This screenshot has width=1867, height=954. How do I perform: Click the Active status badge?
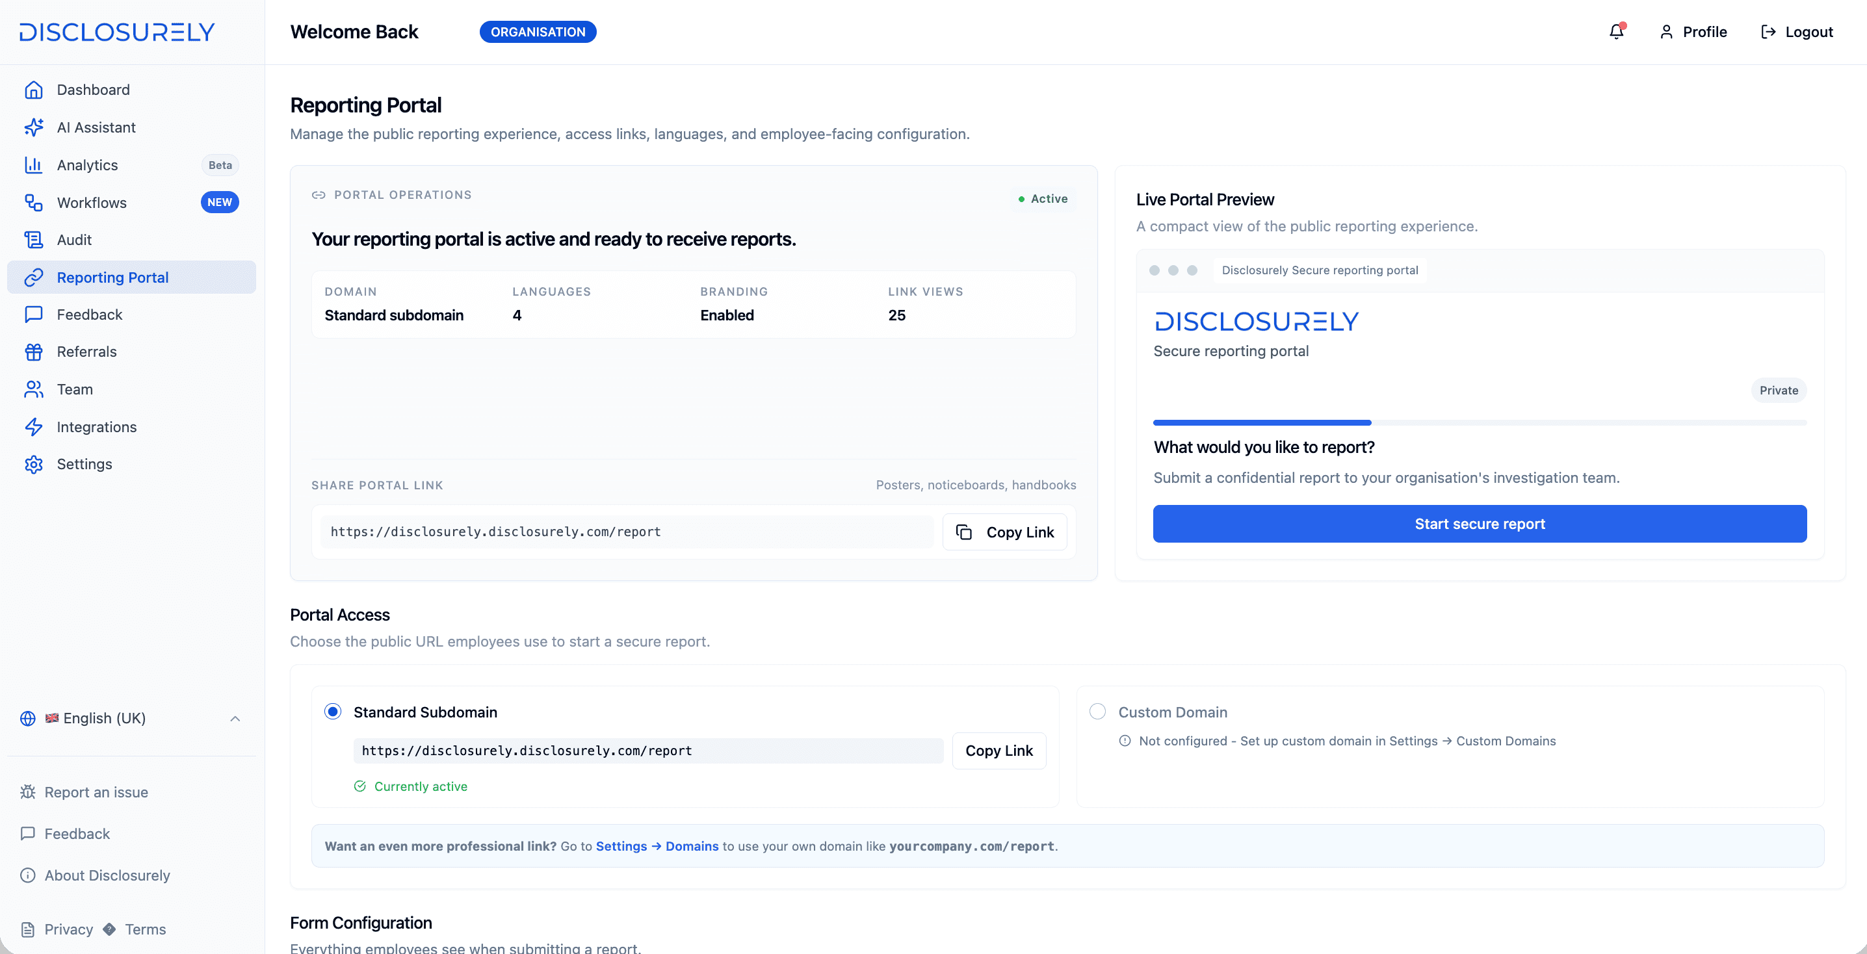(x=1043, y=198)
